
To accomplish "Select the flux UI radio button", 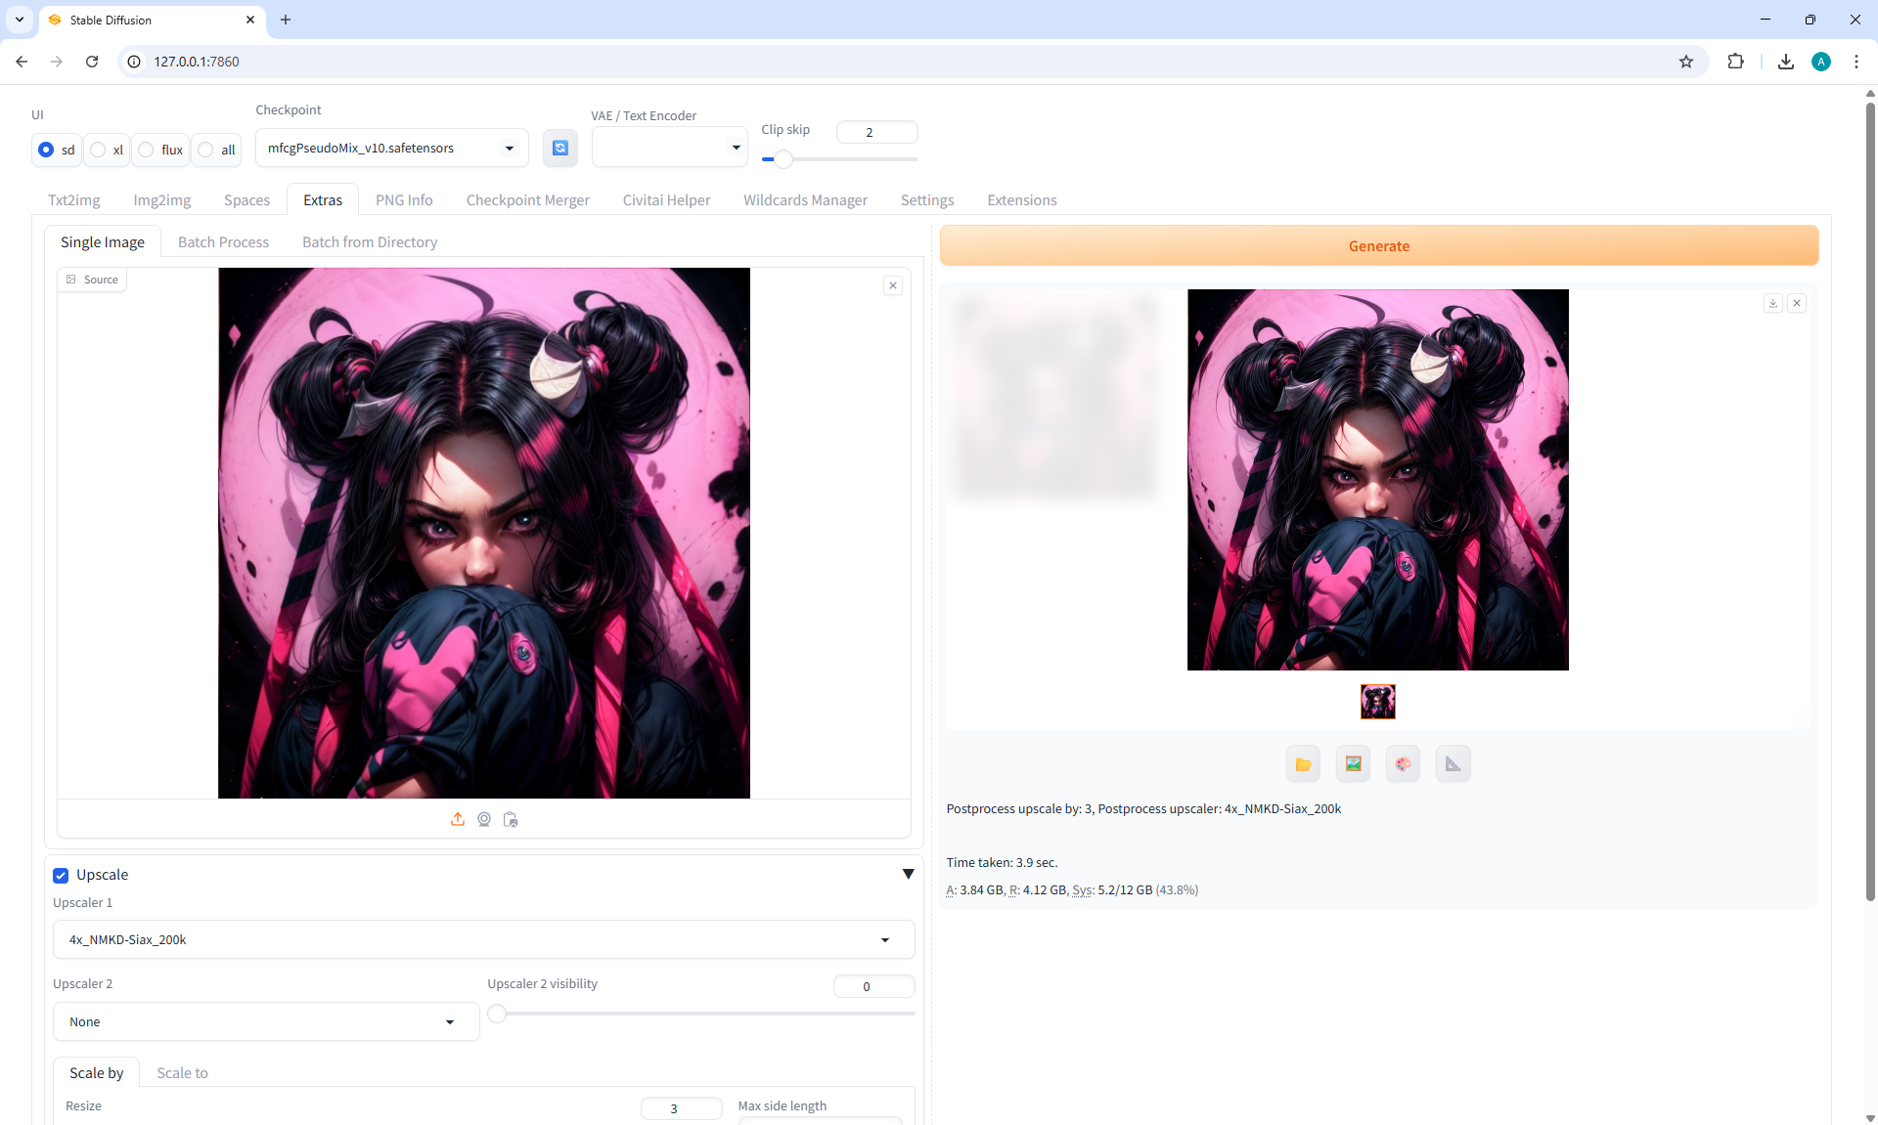I will click(x=147, y=150).
